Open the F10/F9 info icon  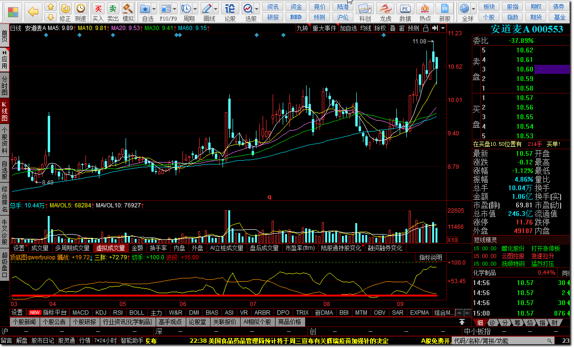click(165, 8)
